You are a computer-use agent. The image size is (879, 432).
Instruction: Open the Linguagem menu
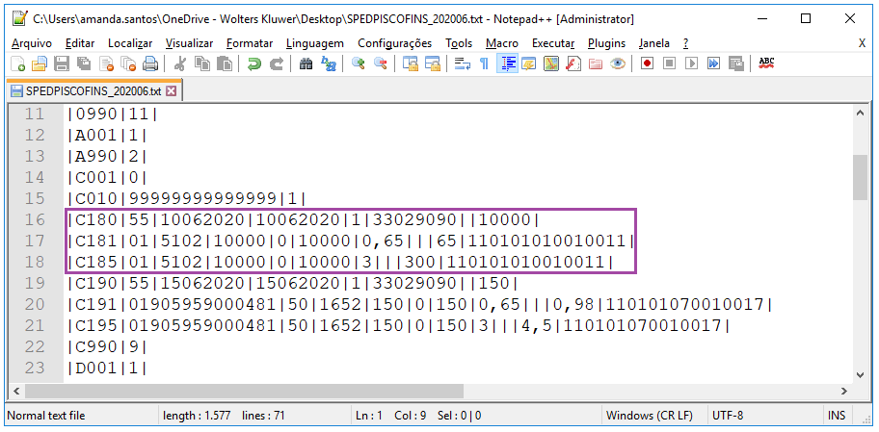pyautogui.click(x=314, y=43)
